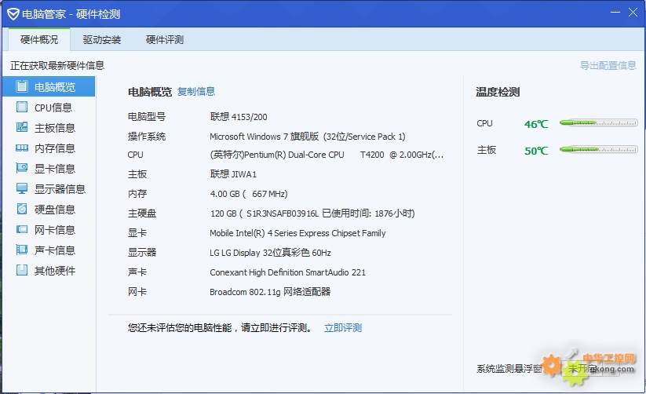Minimize the 硬件检测 window
The width and height of the screenshot is (646, 394).
click(x=615, y=13)
